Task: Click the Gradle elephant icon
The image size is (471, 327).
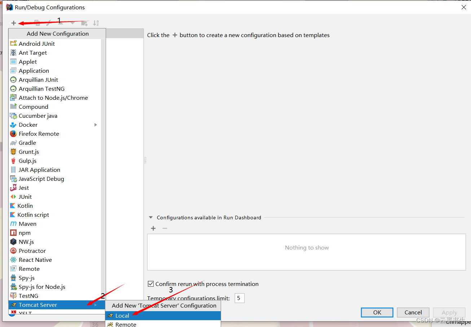Action: tap(13, 143)
